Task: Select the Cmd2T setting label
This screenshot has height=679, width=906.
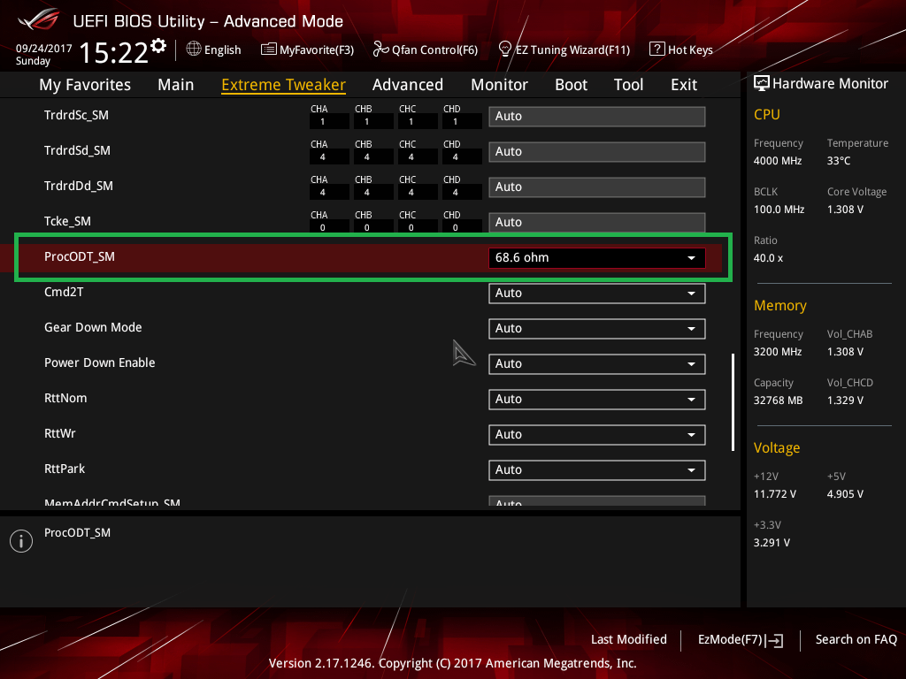Action: tap(64, 292)
